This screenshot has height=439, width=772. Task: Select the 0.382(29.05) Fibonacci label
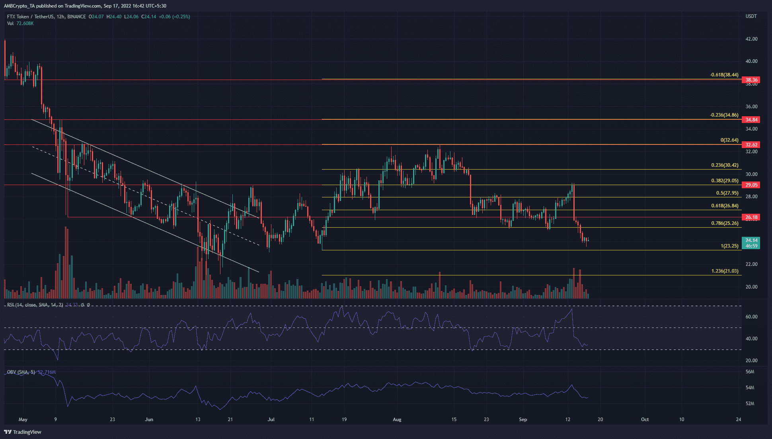coord(725,181)
